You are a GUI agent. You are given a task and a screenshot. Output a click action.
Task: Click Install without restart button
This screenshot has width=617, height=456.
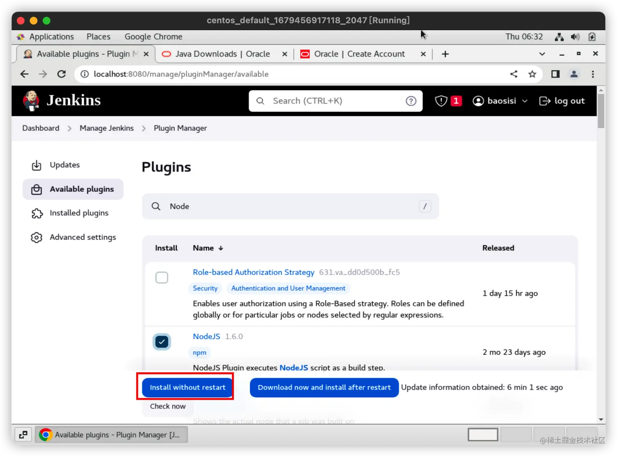tap(187, 387)
